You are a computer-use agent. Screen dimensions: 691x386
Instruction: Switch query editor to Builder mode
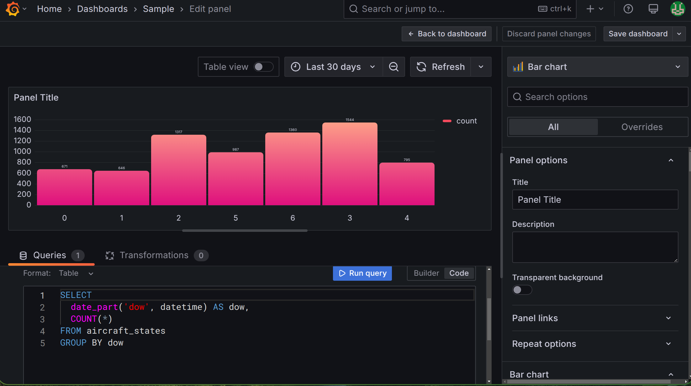tap(426, 273)
